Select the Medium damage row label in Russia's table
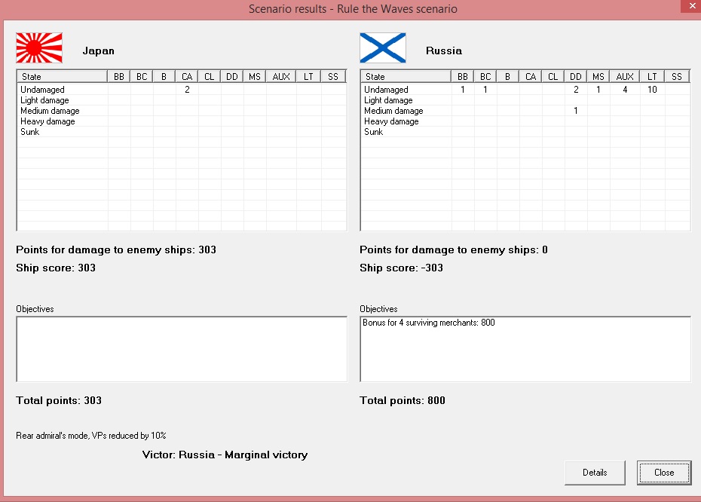 (393, 110)
